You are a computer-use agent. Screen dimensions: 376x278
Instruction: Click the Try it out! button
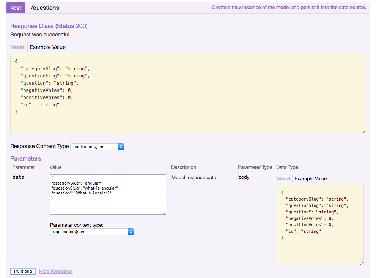(23, 271)
